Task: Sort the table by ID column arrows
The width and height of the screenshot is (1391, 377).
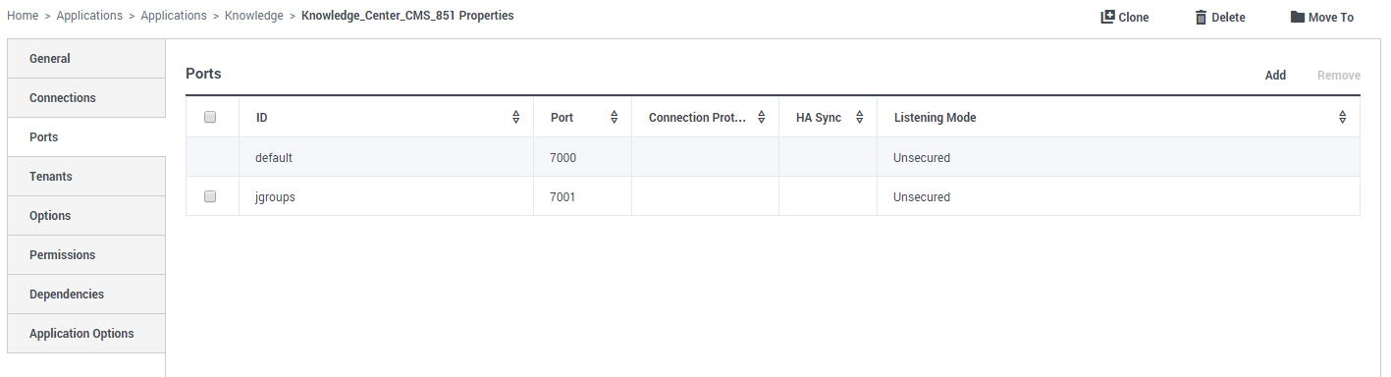Action: click(516, 118)
